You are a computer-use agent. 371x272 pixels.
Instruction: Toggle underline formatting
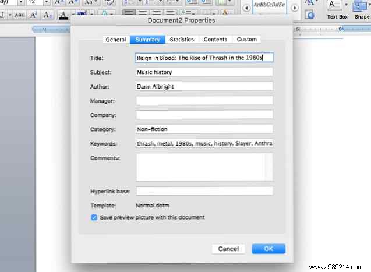coord(2,15)
